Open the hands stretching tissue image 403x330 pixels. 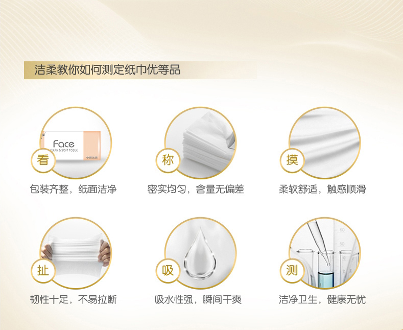(x=76, y=253)
